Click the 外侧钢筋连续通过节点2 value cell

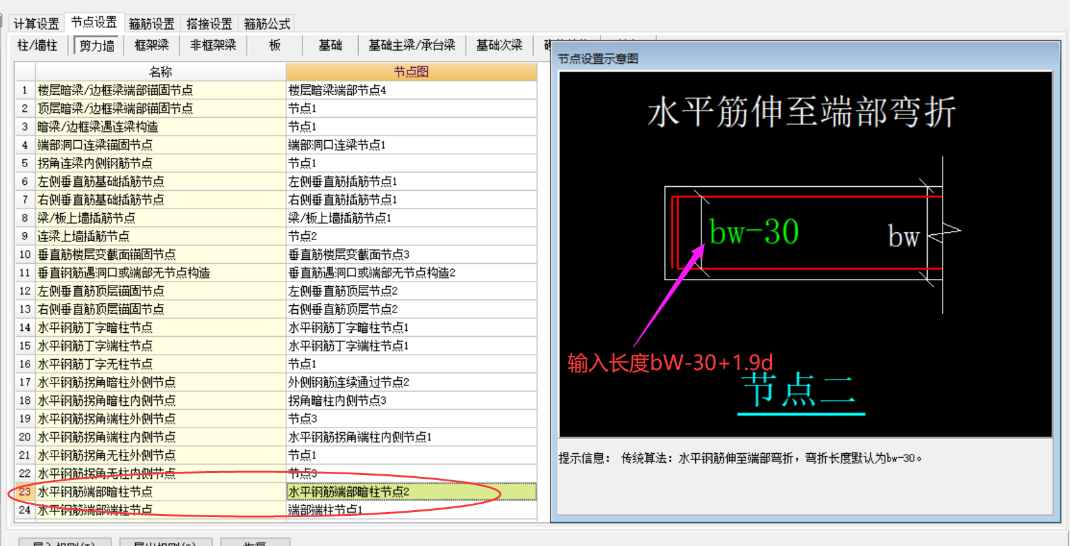411,382
